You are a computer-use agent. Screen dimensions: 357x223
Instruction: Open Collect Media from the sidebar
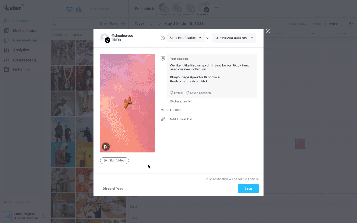click(25, 60)
